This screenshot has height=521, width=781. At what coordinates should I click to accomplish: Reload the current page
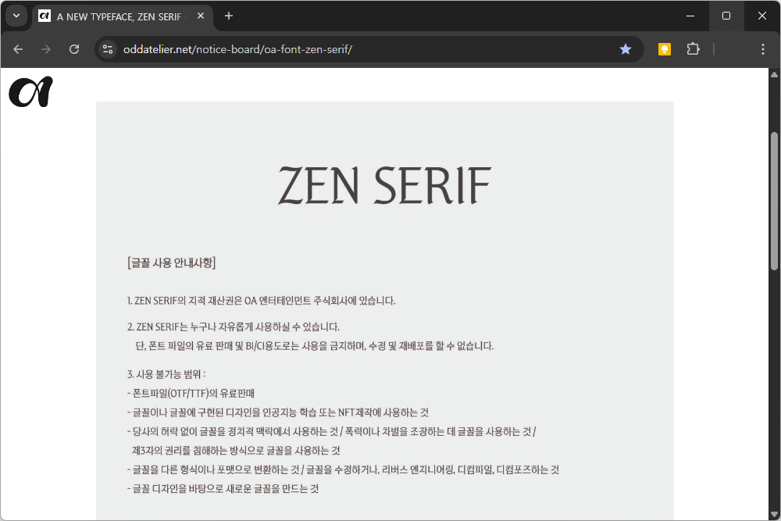click(x=74, y=49)
